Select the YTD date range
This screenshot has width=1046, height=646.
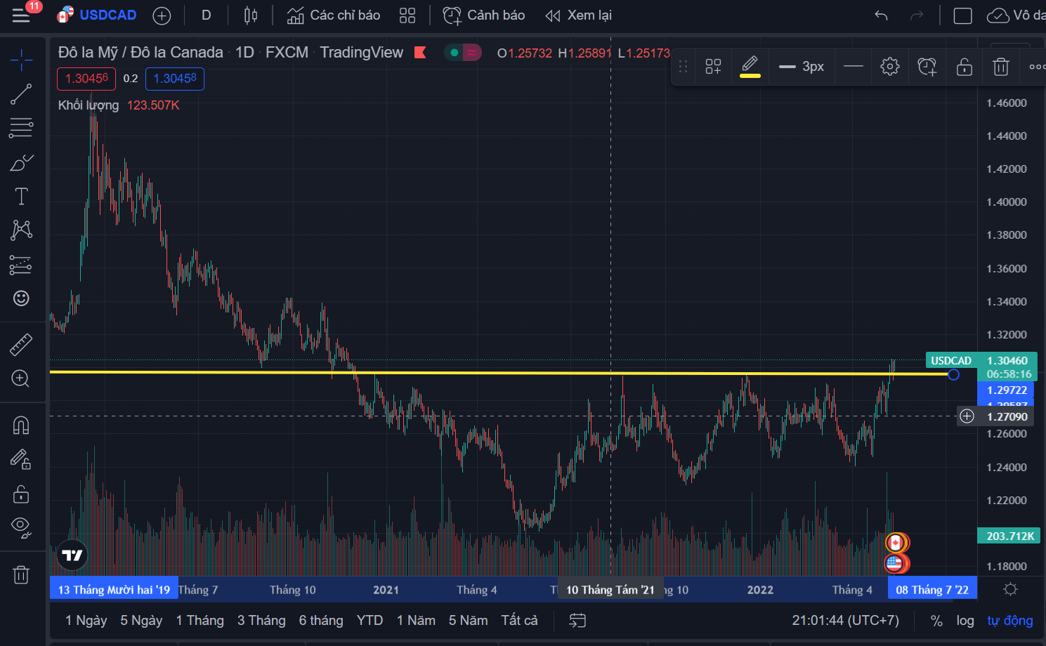point(370,621)
